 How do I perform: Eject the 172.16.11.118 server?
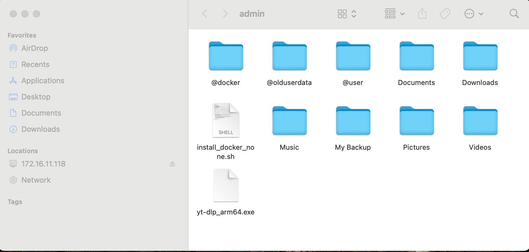click(x=172, y=164)
